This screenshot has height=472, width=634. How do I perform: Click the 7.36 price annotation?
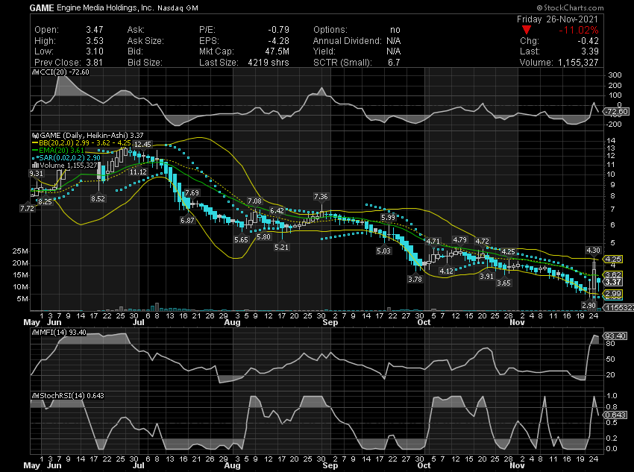321,196
